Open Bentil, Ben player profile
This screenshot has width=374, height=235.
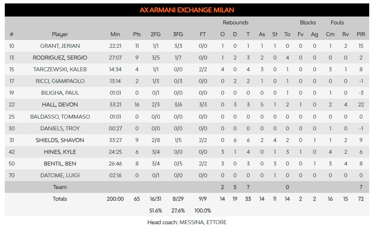pos(60,164)
